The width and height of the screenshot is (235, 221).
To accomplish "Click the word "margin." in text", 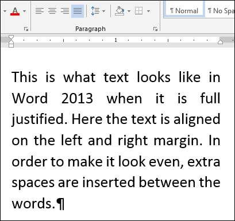I will (x=178, y=141).
